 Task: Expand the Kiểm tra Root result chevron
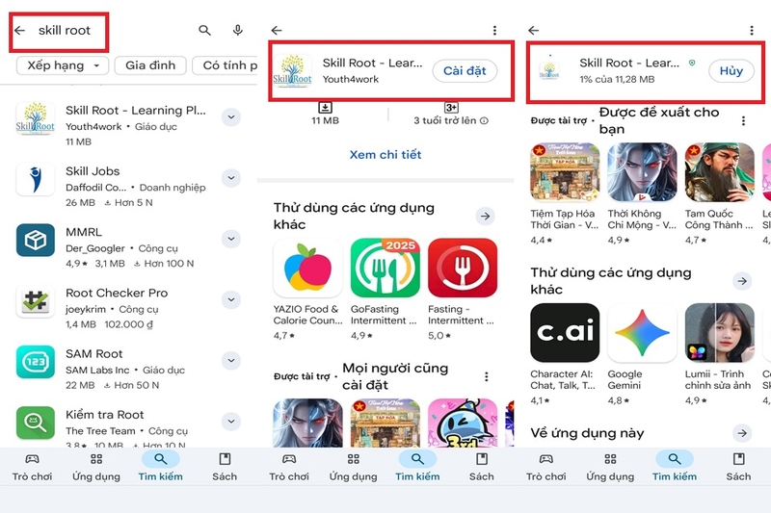pyautogui.click(x=231, y=422)
